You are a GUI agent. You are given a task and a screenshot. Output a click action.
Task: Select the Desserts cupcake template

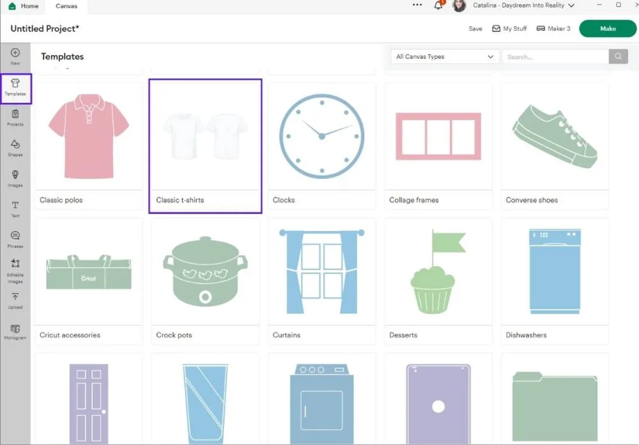point(438,281)
